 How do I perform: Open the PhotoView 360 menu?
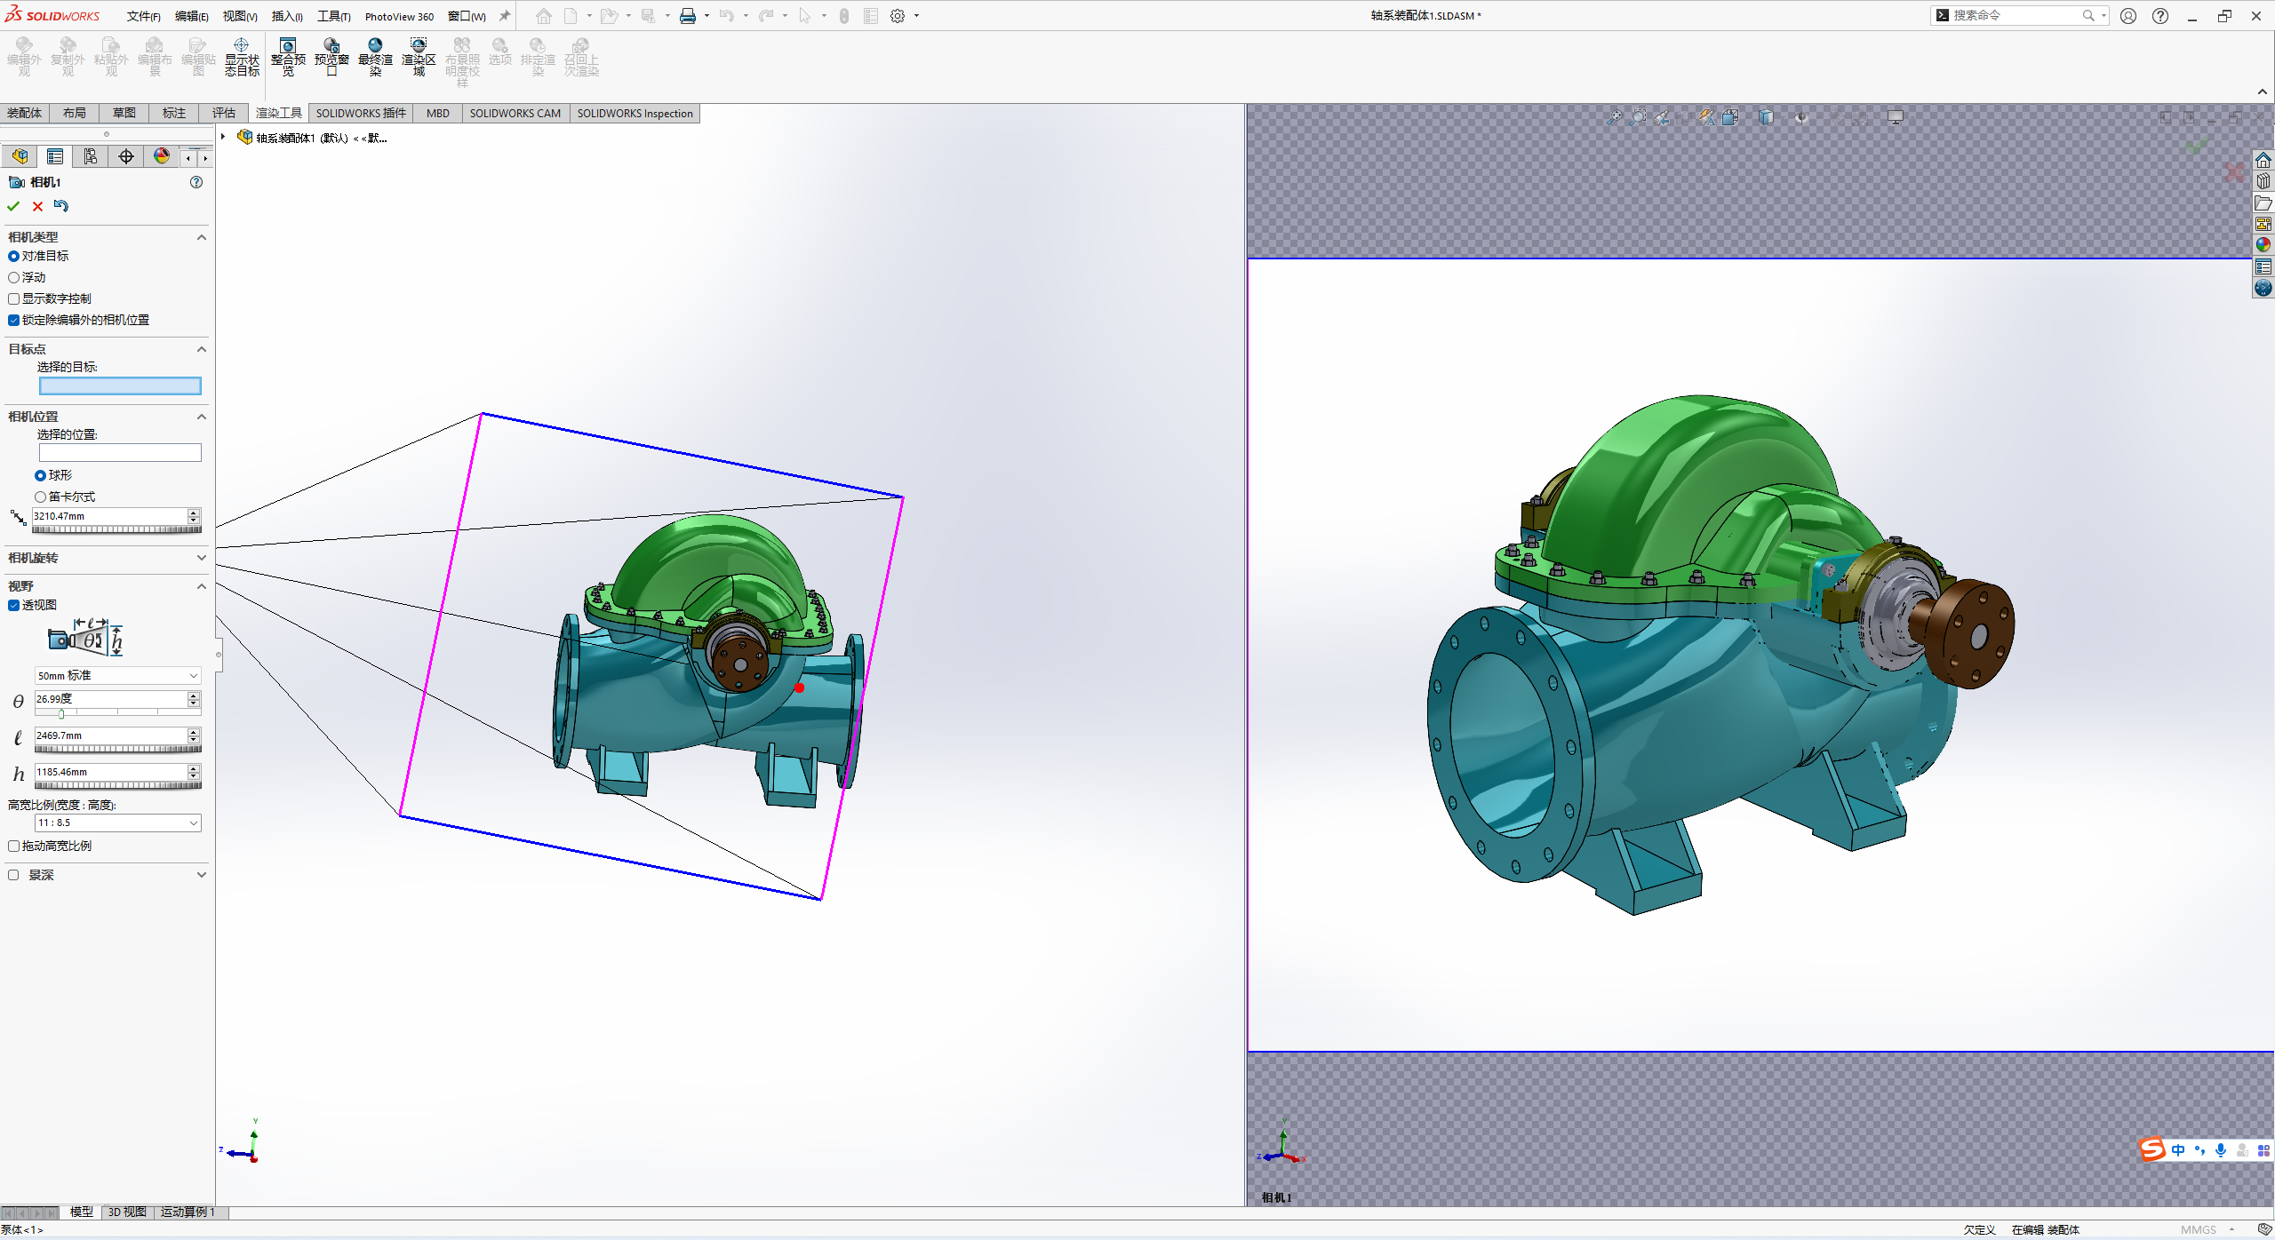coord(399,15)
